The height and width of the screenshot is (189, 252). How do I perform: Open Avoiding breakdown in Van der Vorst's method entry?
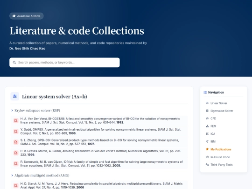(x=99, y=153)
